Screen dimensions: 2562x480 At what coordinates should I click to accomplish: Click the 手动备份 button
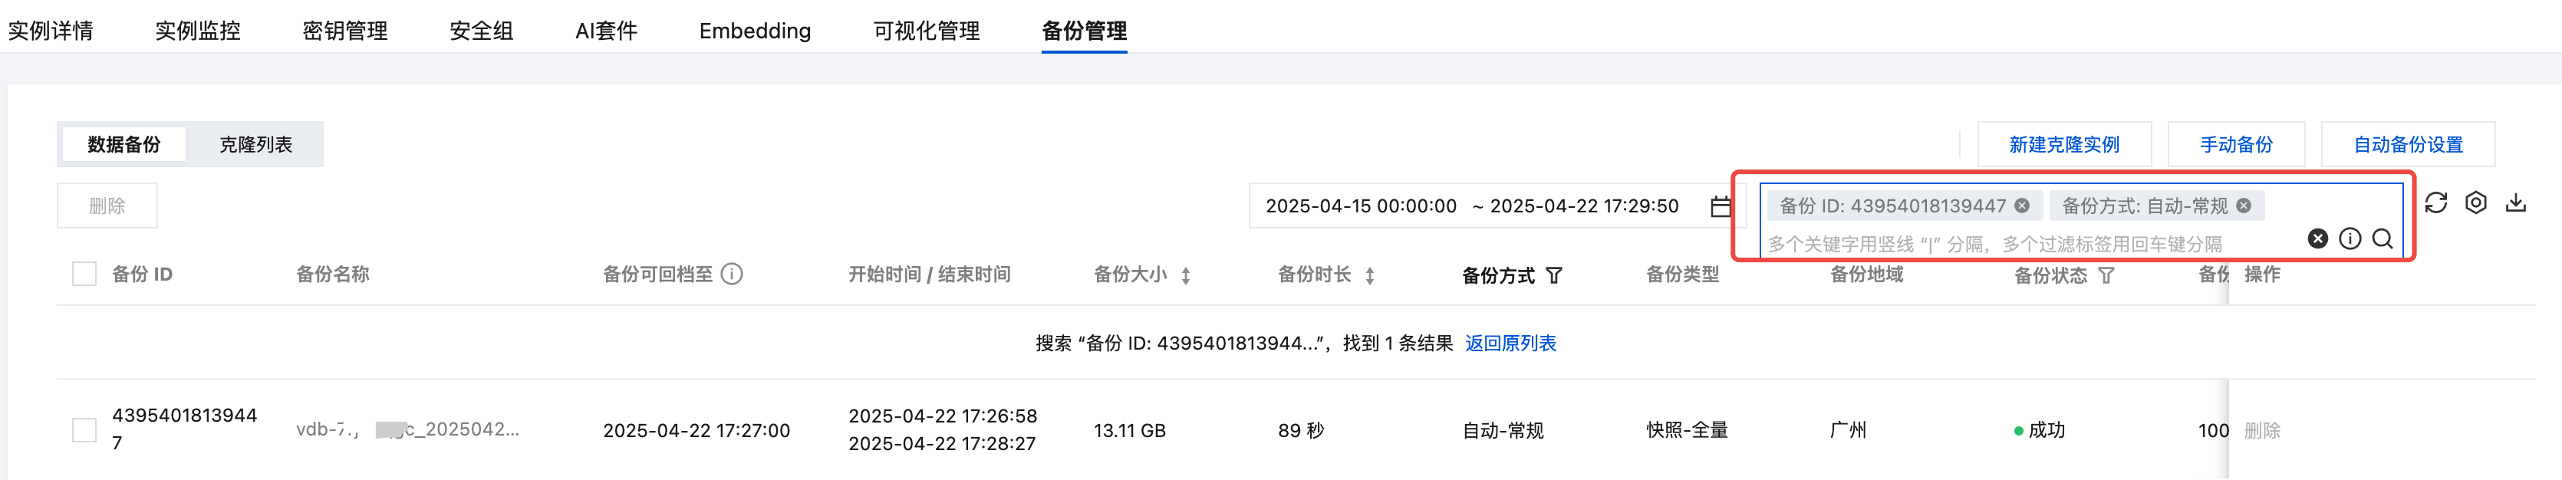pos(2236,145)
